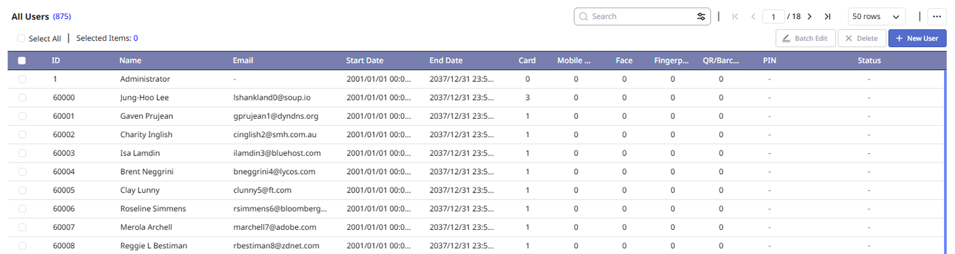The width and height of the screenshot is (955, 254).
Task: Check the Select All checkbox
Action: point(21,38)
